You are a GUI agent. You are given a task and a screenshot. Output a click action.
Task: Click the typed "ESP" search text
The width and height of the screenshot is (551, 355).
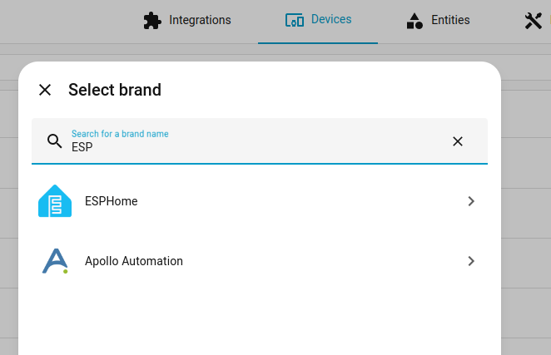82,147
